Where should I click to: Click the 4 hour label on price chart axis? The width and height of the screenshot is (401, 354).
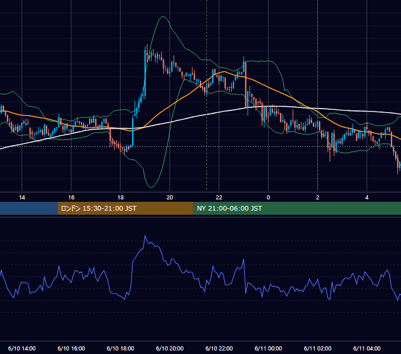point(367,198)
